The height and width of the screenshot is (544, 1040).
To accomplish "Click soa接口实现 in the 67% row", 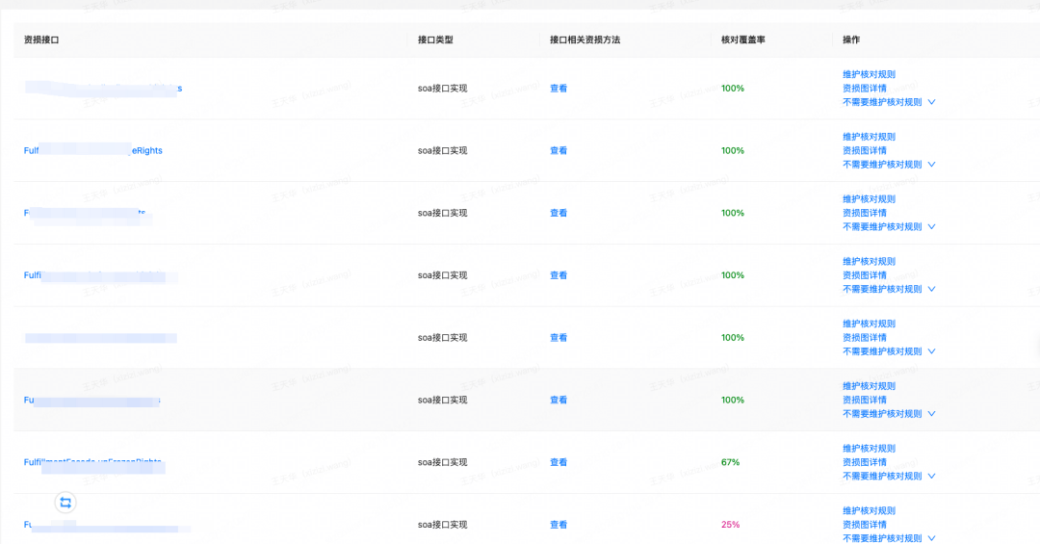I will [442, 462].
